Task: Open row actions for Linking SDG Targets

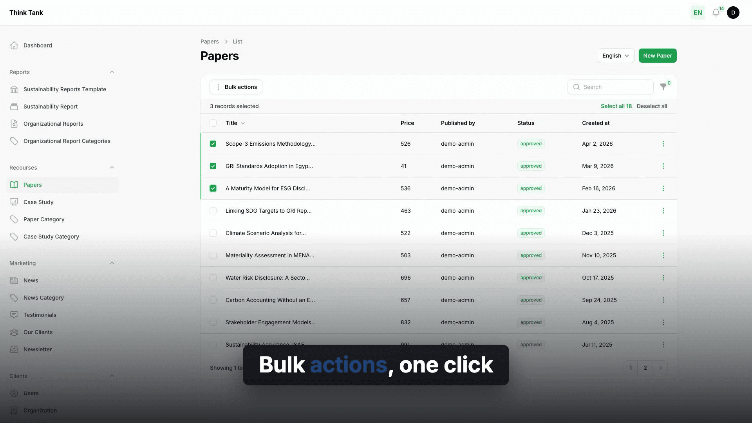Action: [663, 211]
